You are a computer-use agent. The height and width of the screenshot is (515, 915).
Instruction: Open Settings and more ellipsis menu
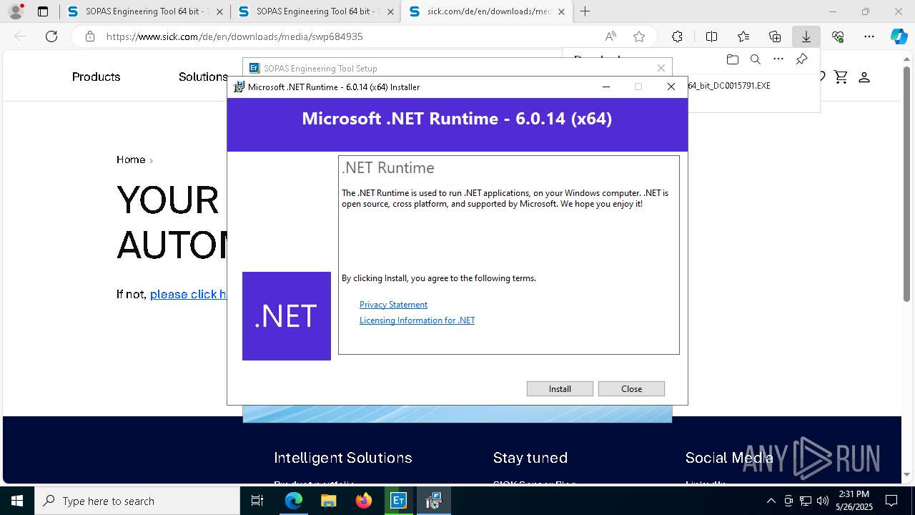click(869, 36)
